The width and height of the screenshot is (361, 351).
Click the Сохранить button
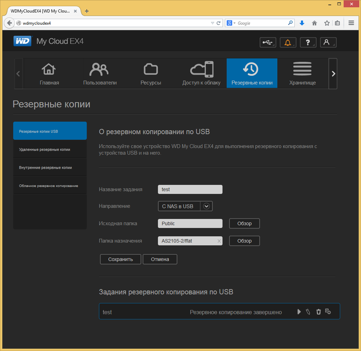click(121, 259)
